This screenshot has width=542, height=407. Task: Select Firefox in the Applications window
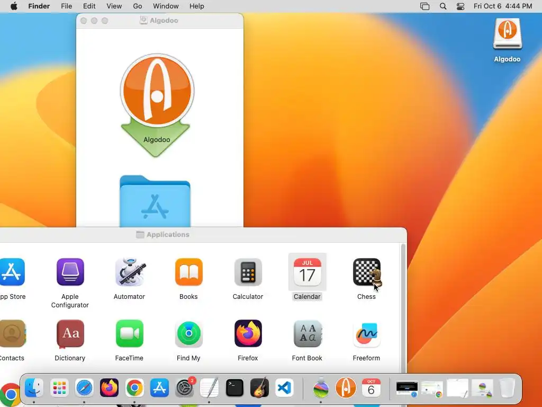(x=248, y=334)
